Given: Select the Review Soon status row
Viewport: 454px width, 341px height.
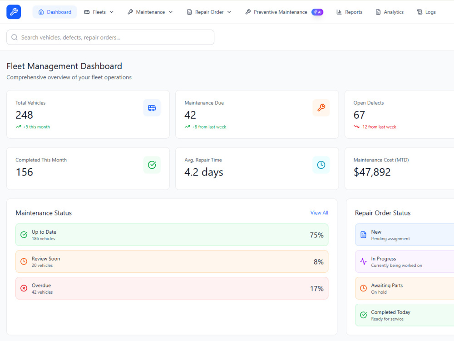Looking at the screenshot, I should 172,261.
